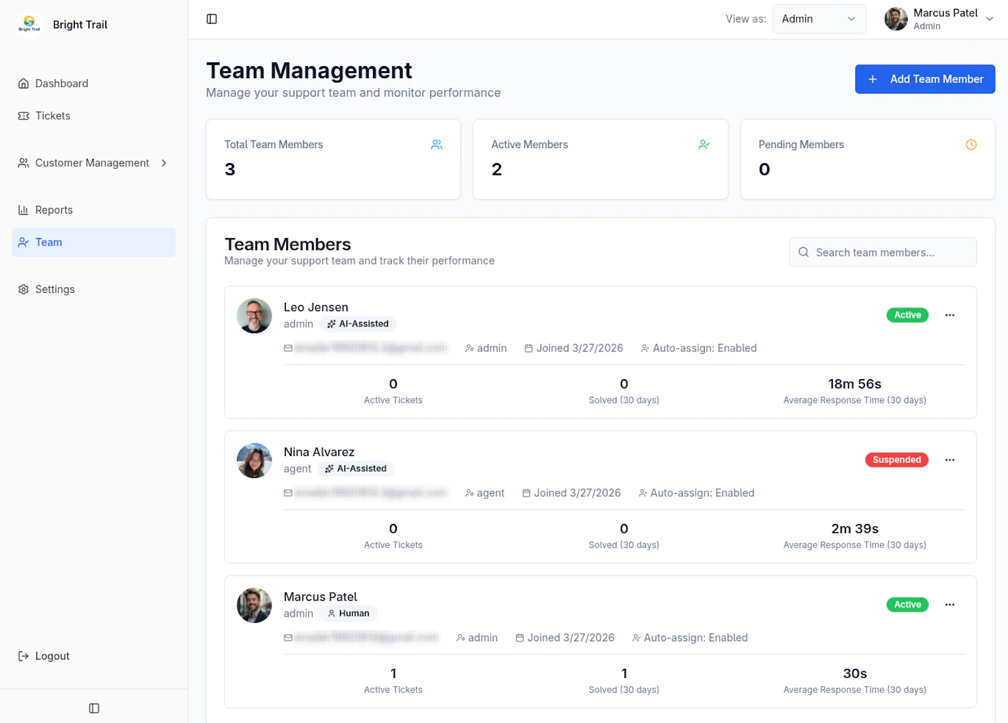Click the calendar icon beside Leo's join date
This screenshot has height=723, width=1008.
click(529, 348)
